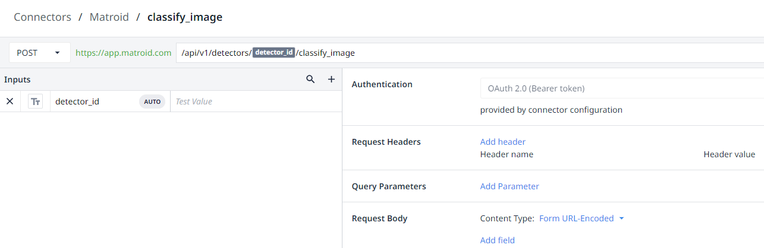Image resolution: width=764 pixels, height=248 pixels.
Task: Expand the Form URL-Encoded content type dropdown
Action: tap(581, 218)
